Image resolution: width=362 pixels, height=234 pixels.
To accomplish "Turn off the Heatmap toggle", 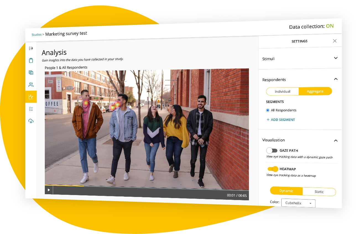I will point(273,169).
